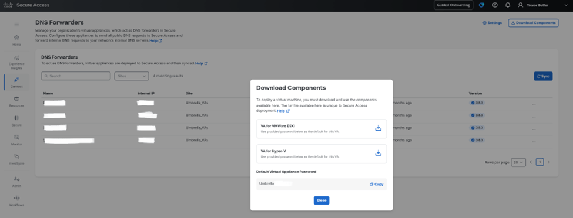Click the Version column header
Screen dimensions: 573x218
pos(475,93)
